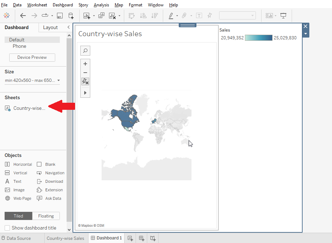Add a Text object

coord(13,181)
